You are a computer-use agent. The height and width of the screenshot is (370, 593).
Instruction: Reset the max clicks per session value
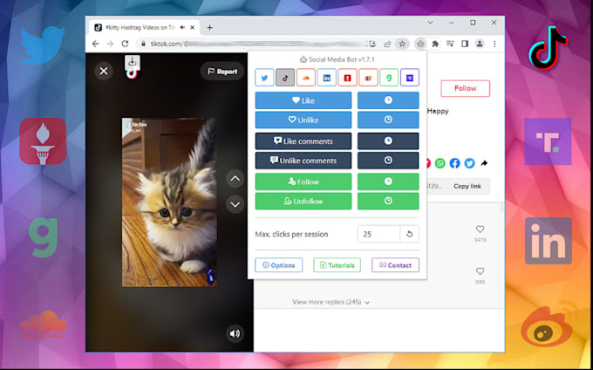click(409, 234)
